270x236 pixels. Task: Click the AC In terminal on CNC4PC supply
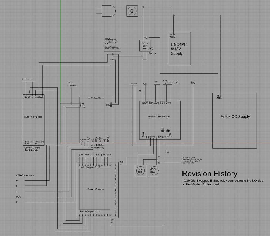click(172, 34)
